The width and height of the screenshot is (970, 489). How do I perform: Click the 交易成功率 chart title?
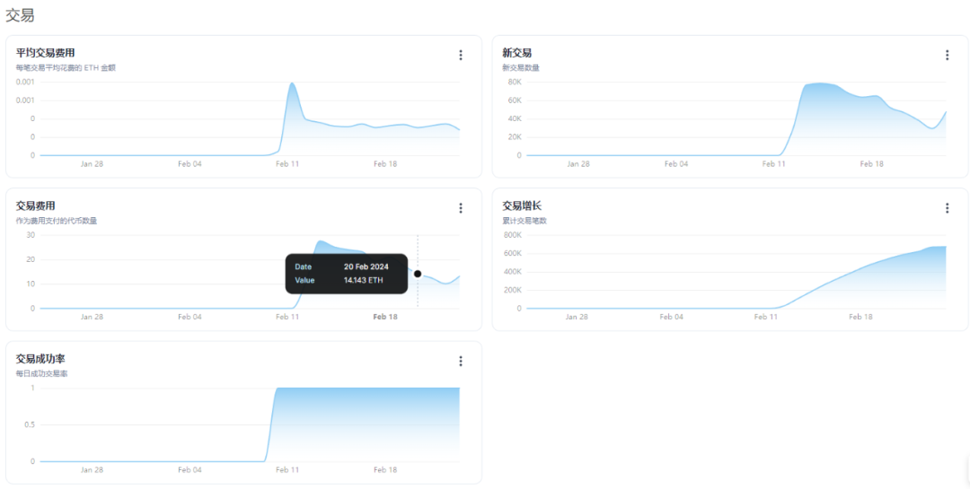point(40,359)
